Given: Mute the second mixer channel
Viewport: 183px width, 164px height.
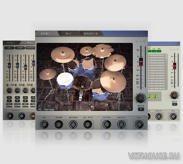Looking at the screenshot, I should (x=17, y=101).
